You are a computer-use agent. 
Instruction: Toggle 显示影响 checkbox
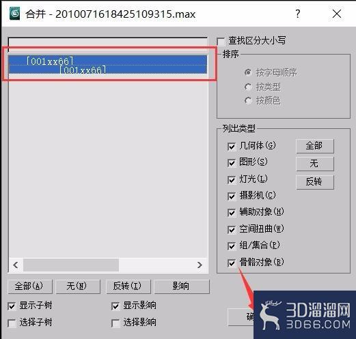115,306
